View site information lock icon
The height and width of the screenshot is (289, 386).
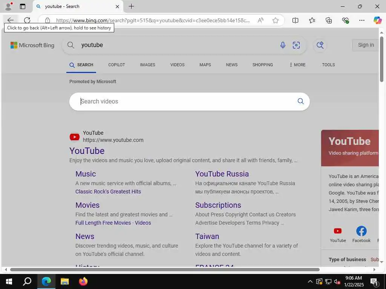(x=47, y=20)
